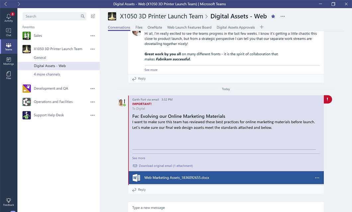Open the Activity feed in sidebar

tap(9, 17)
